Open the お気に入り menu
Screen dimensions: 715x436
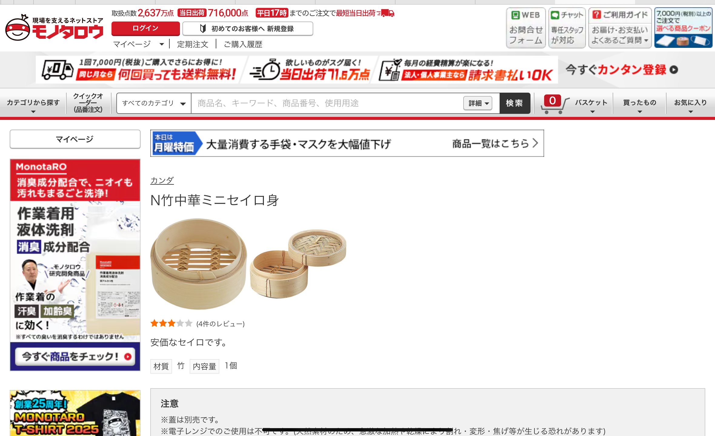click(x=690, y=104)
